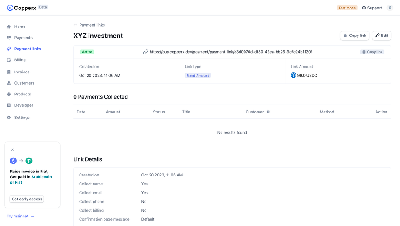This screenshot has width=400, height=226.
Task: Open the user profile menu
Action: tap(390, 8)
